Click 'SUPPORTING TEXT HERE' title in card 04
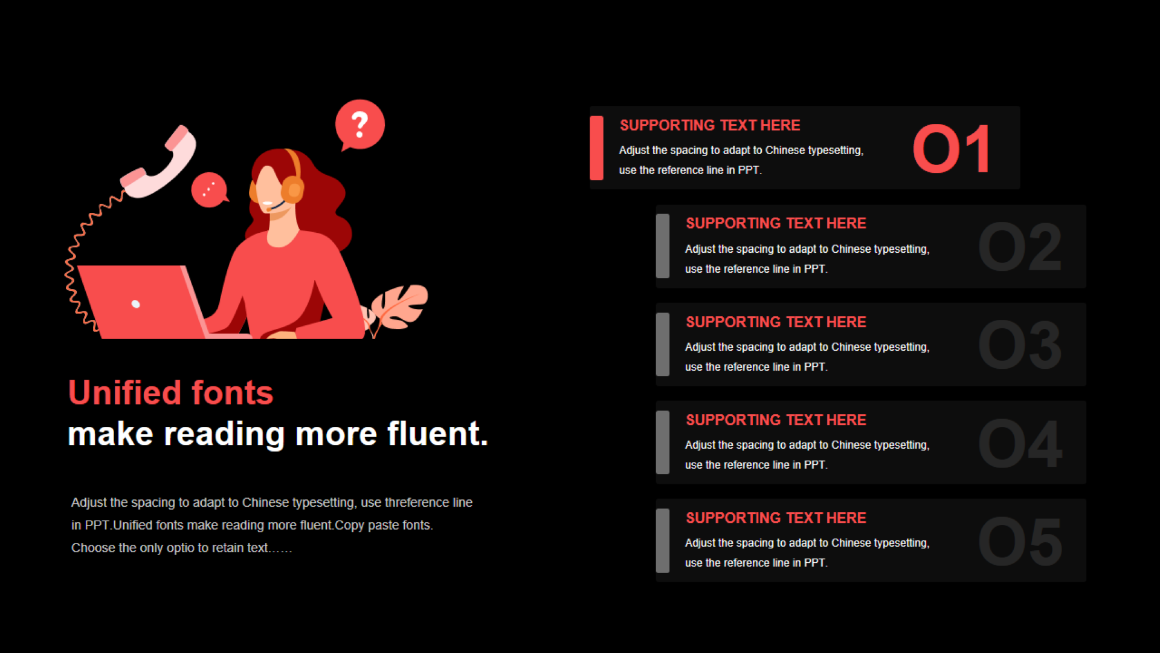The image size is (1160, 653). (x=776, y=420)
